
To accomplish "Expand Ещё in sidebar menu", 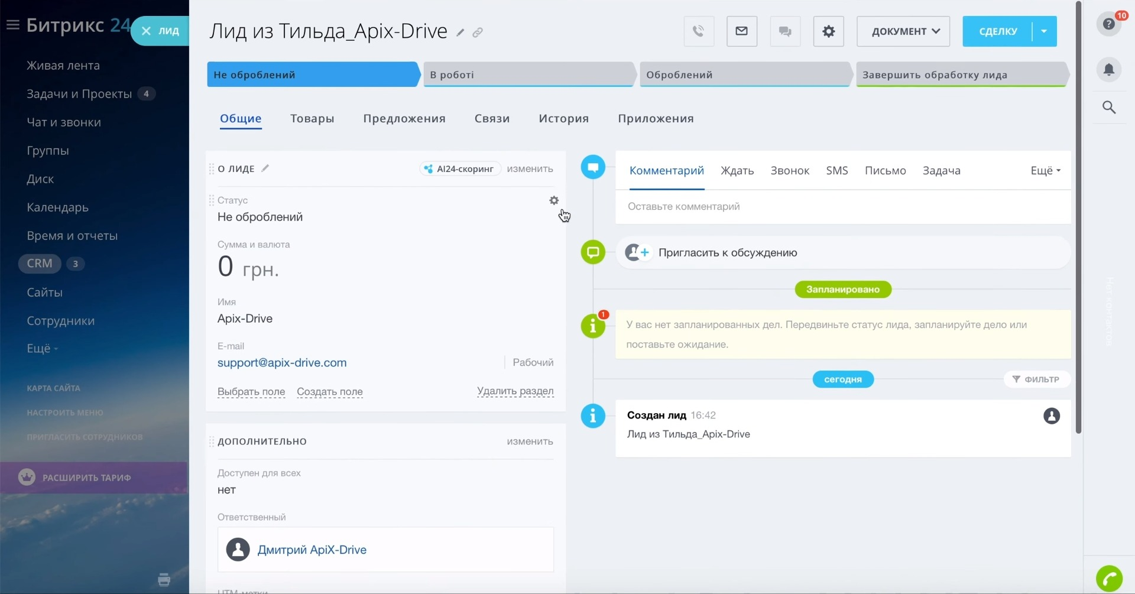I will (43, 349).
